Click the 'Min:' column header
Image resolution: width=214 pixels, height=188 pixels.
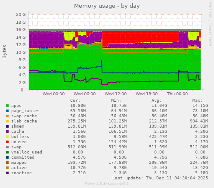coord(116,100)
